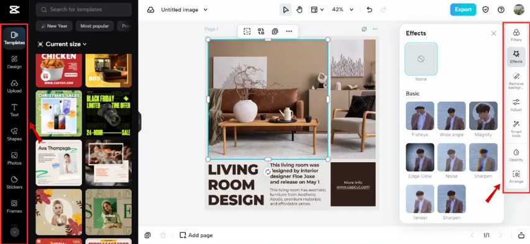Open the Arrange tool
530x244 pixels.
(516, 177)
